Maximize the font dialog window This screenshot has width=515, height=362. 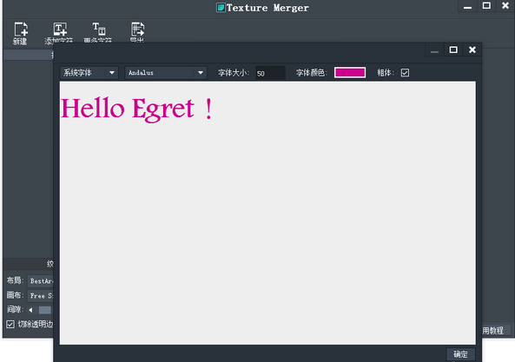pyautogui.click(x=453, y=49)
